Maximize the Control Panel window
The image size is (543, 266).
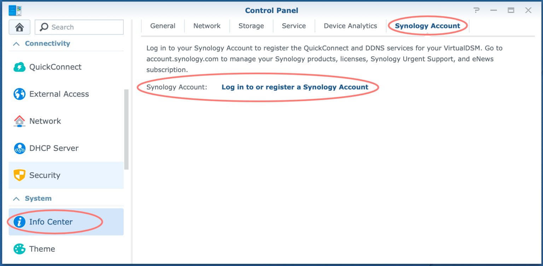(x=511, y=11)
